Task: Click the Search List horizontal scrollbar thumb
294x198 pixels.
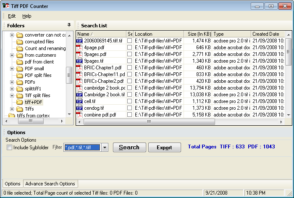Action: click(148, 122)
